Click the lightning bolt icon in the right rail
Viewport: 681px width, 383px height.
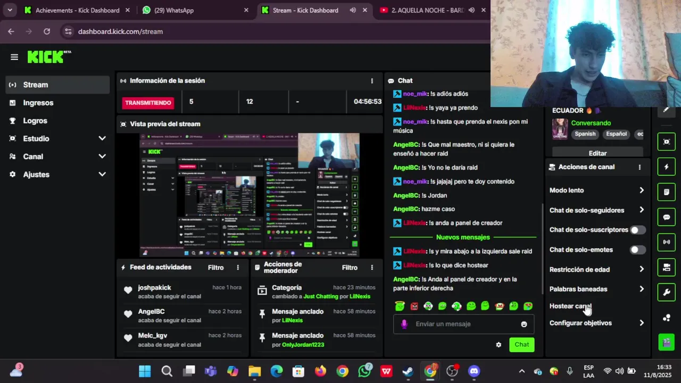click(x=666, y=167)
